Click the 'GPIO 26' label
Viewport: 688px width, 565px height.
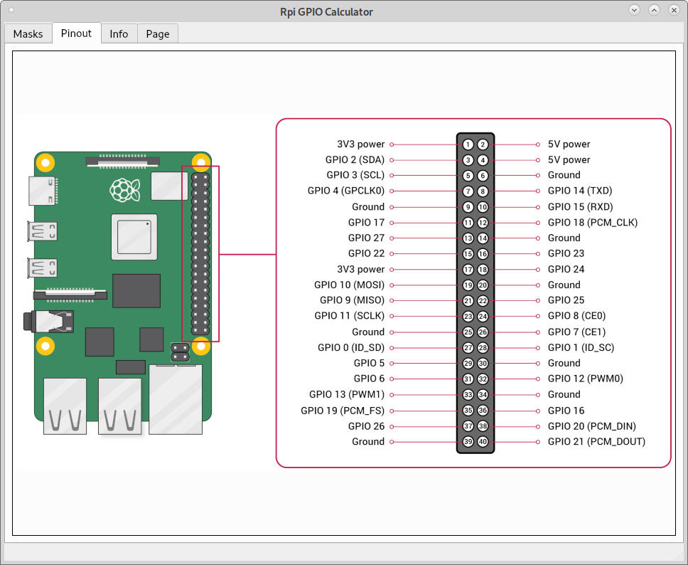click(366, 426)
